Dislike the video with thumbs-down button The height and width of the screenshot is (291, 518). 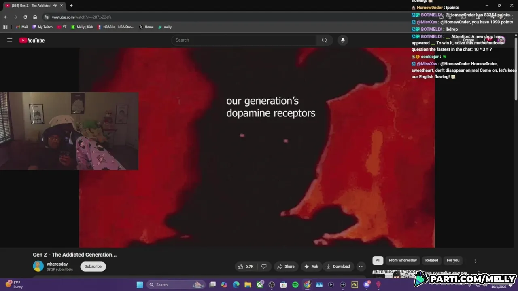pos(264,266)
